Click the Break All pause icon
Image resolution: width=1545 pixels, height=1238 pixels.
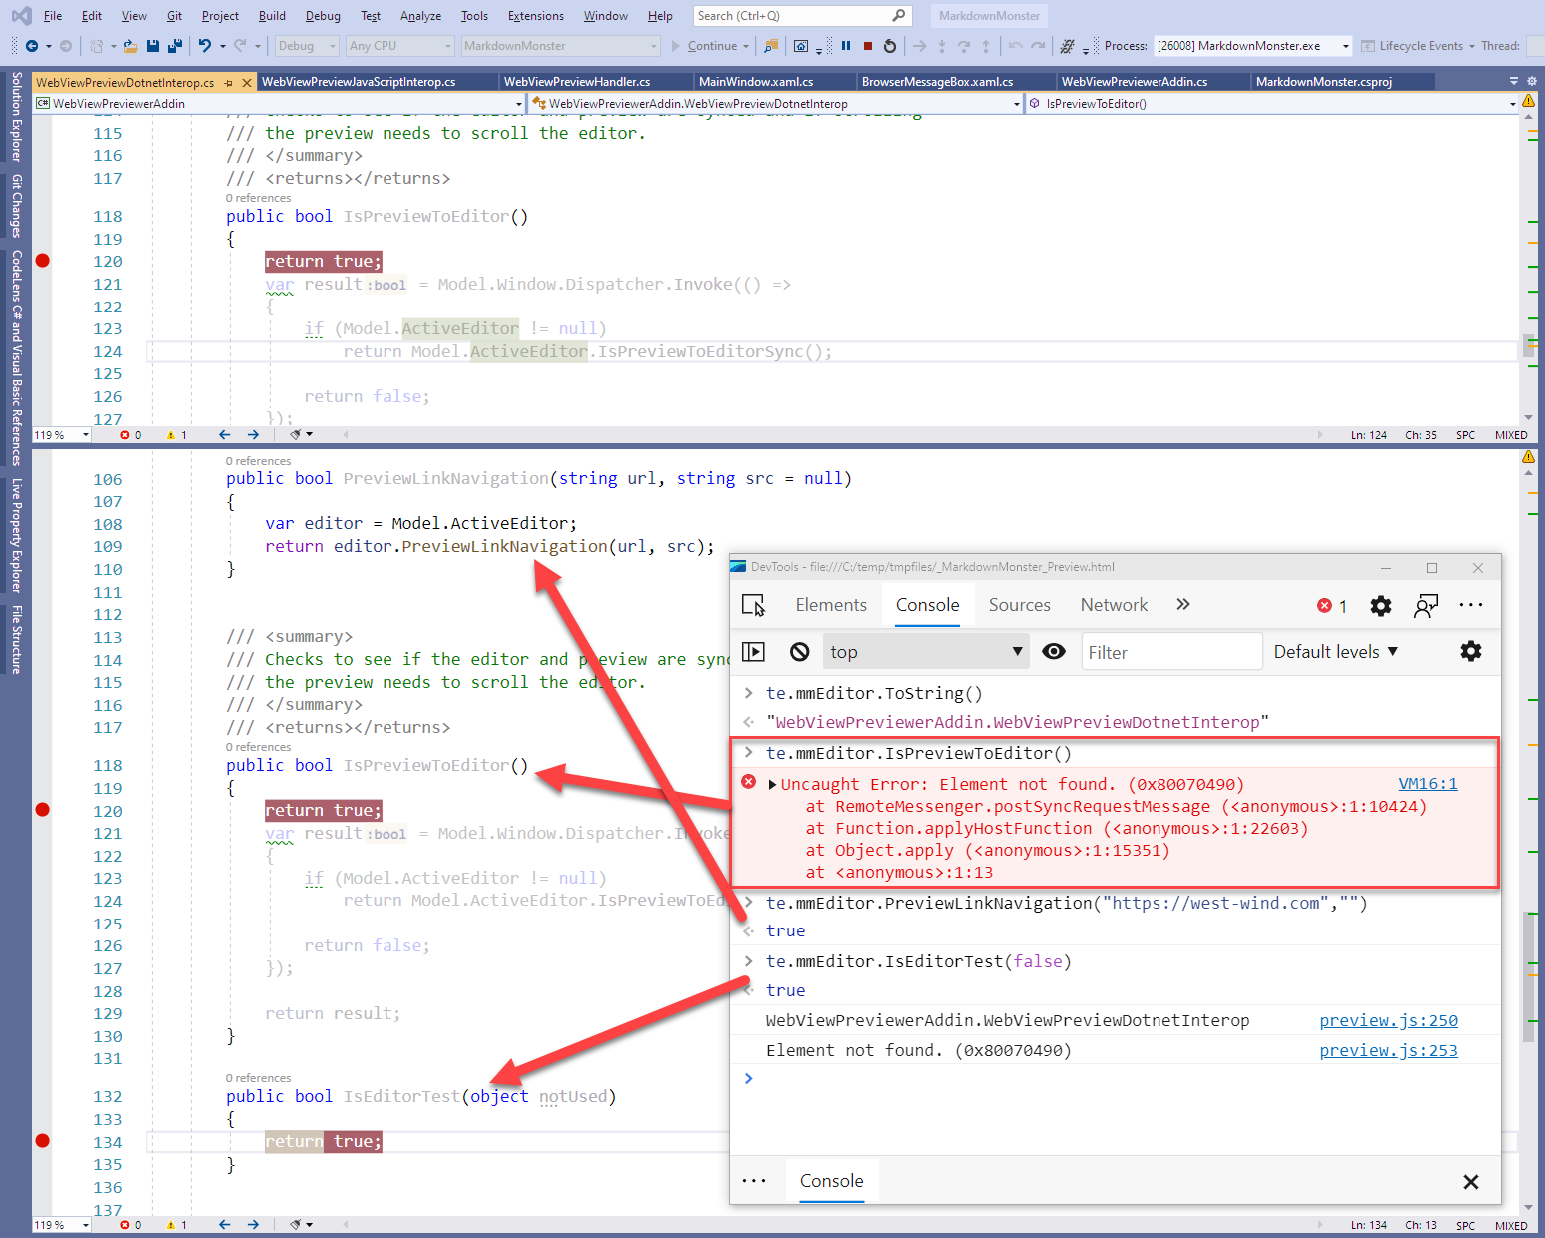(846, 46)
